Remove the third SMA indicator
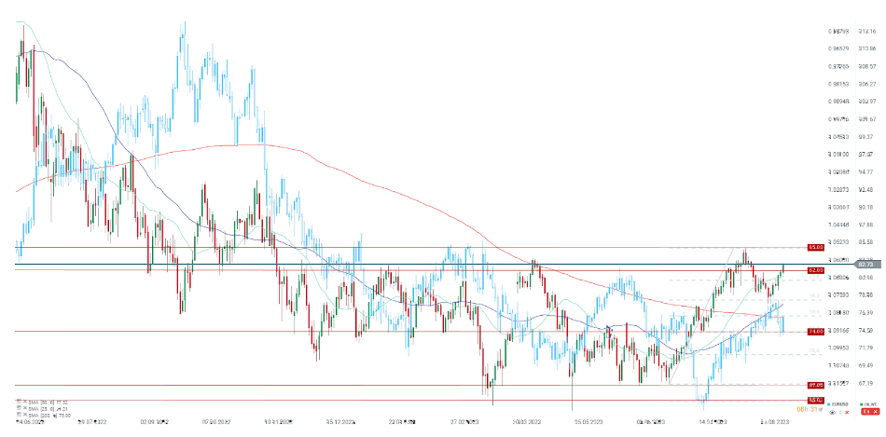Image resolution: width=886 pixels, height=437 pixels. click(25, 415)
